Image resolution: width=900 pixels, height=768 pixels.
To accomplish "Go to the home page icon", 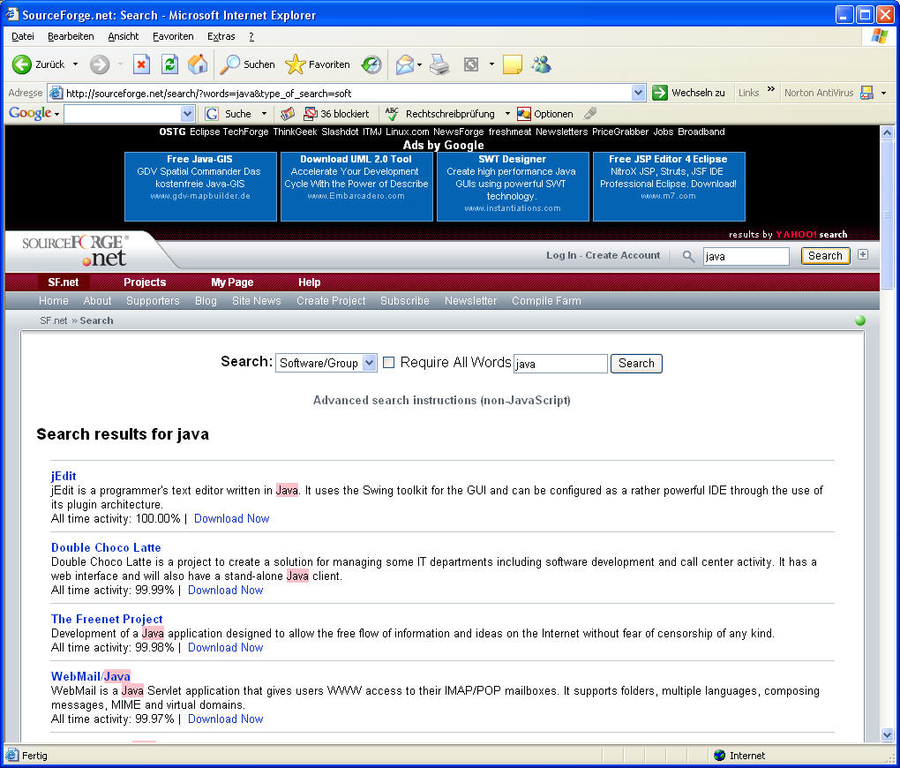I will click(198, 64).
